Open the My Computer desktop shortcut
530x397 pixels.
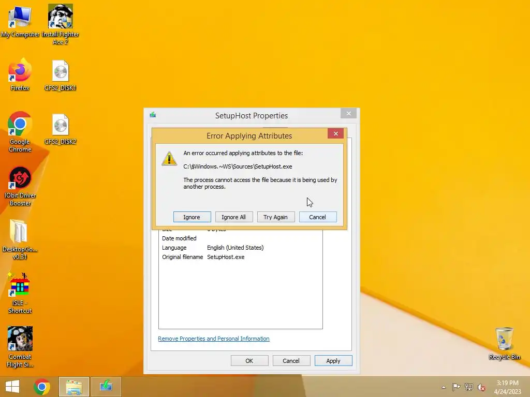(20, 21)
